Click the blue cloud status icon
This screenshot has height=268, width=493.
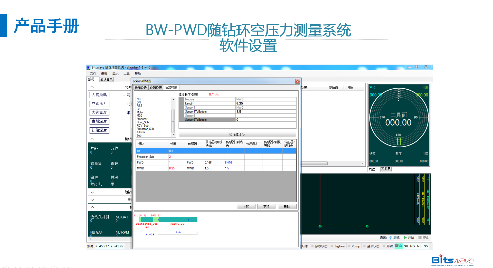tap(401, 246)
